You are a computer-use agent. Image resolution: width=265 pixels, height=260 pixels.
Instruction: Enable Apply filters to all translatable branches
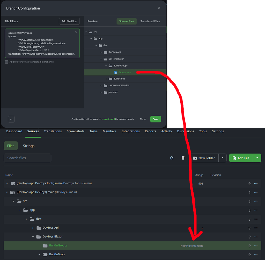(x=6, y=62)
